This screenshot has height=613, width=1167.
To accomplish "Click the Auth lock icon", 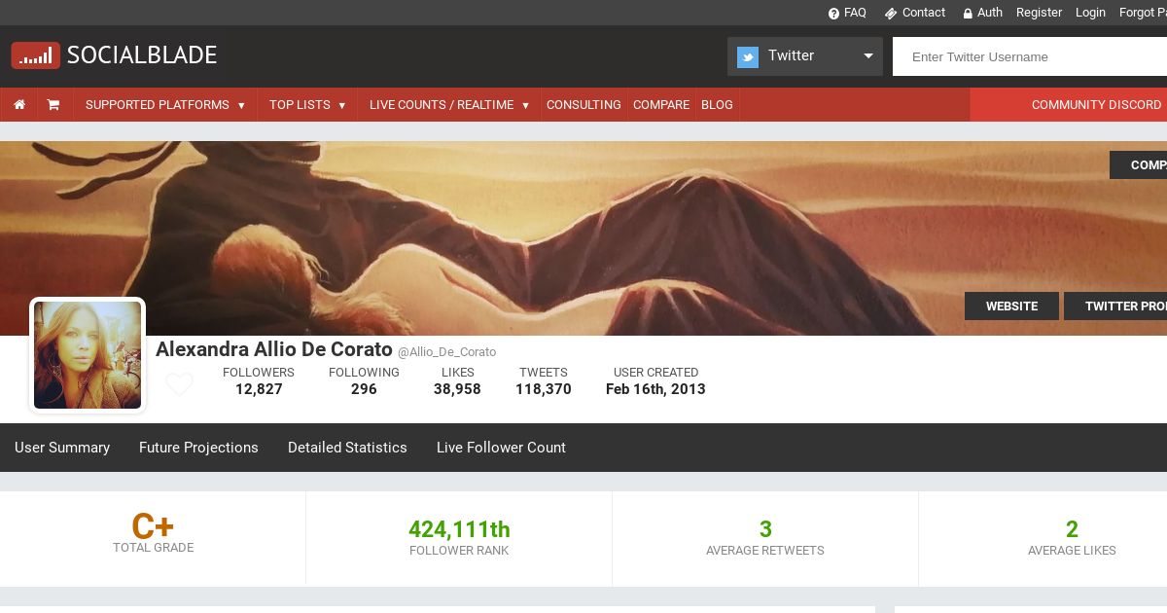I will pyautogui.click(x=968, y=14).
